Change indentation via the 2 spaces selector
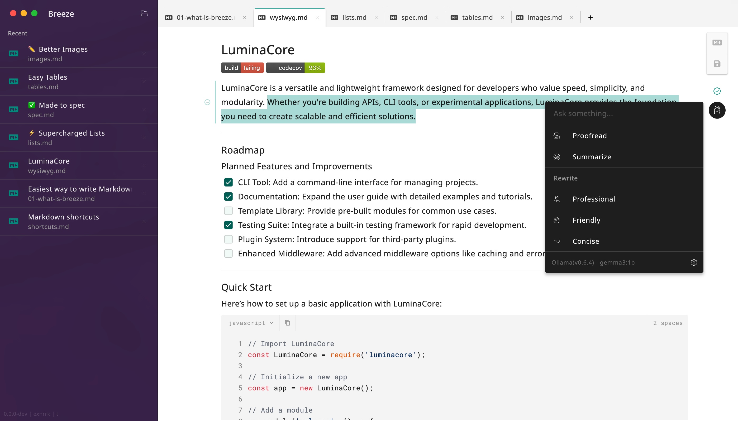Screen dimensions: 738x421 click(668, 323)
